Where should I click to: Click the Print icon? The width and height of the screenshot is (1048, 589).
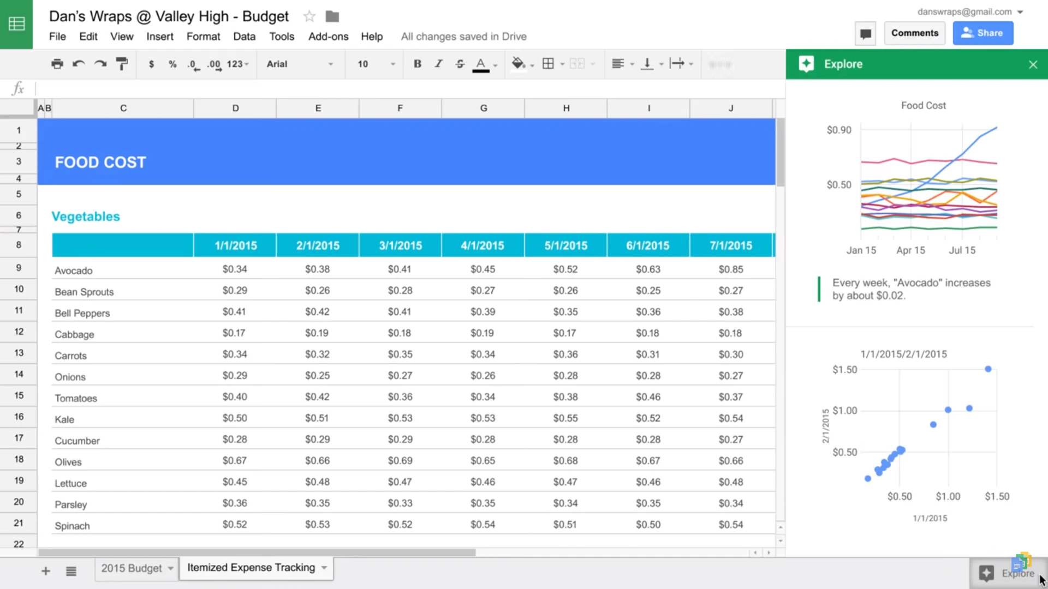tap(57, 64)
